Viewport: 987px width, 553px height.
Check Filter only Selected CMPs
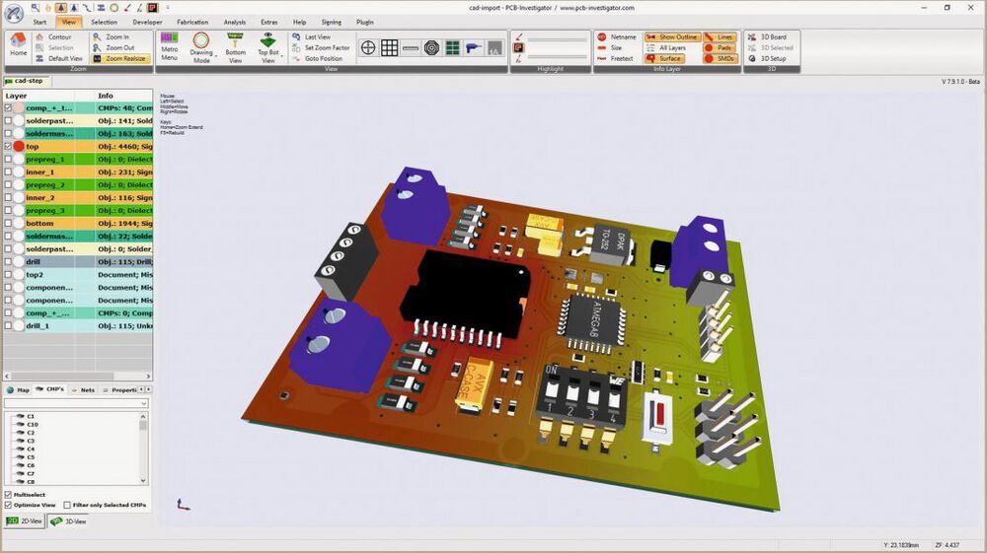click(67, 505)
